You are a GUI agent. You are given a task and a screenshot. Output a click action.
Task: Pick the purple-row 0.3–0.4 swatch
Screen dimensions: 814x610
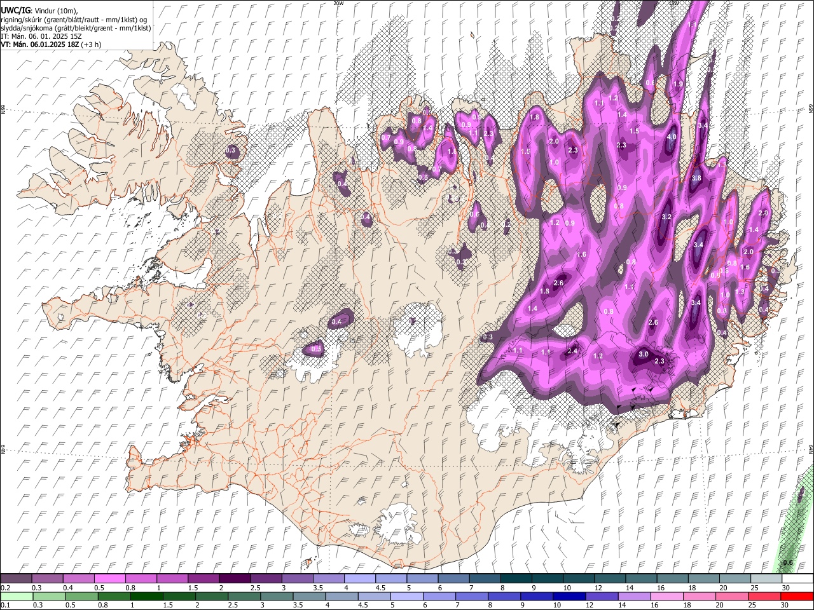pyautogui.click(x=47, y=579)
